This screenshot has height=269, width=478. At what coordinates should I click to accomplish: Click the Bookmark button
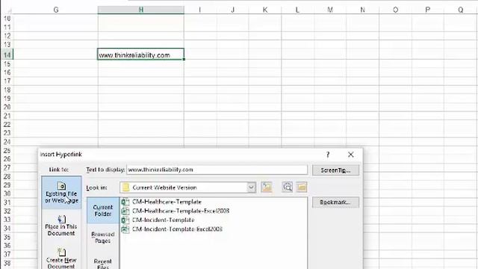(335, 202)
